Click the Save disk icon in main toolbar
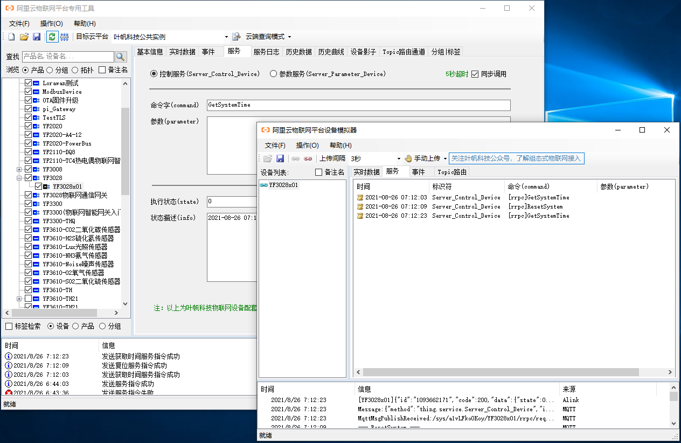 point(37,37)
